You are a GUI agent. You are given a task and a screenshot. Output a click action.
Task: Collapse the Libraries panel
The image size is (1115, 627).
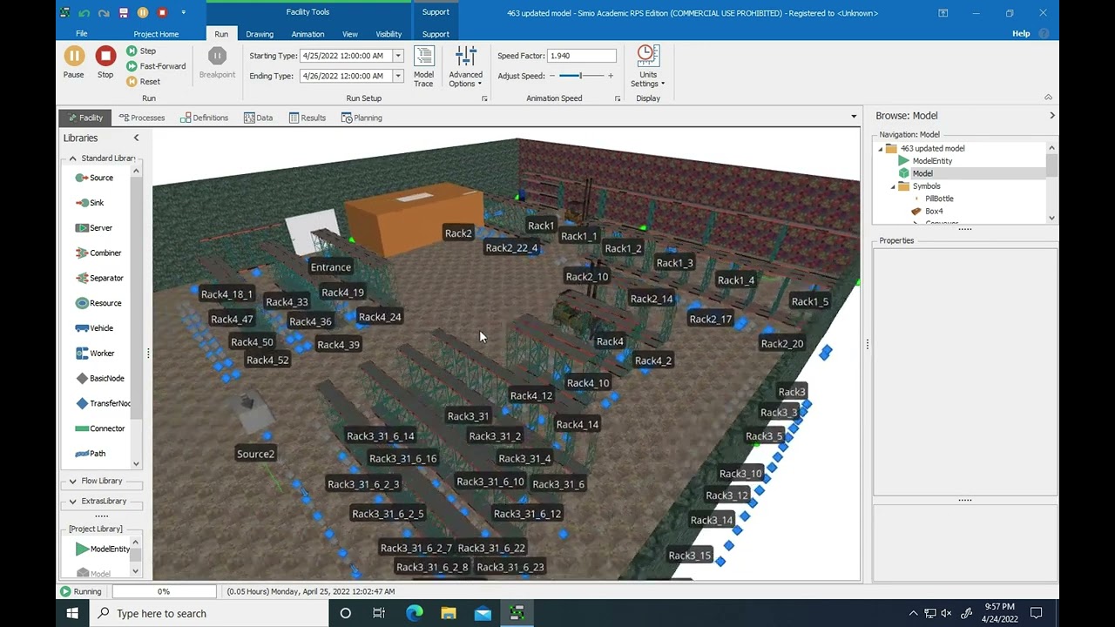[x=136, y=138]
